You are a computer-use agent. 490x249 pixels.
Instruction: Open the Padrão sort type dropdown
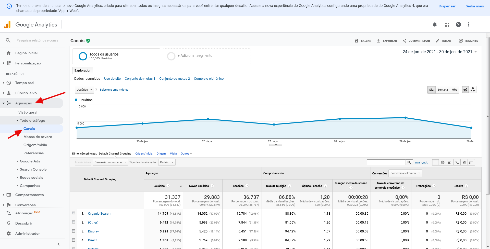click(x=167, y=162)
